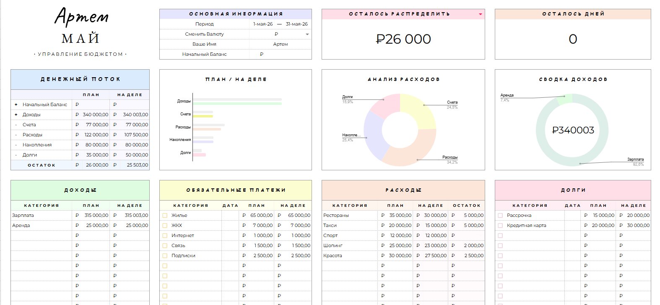660x305 pixels.
Task: Open the Сменить Валюту currency dropdown
Action: (x=307, y=34)
